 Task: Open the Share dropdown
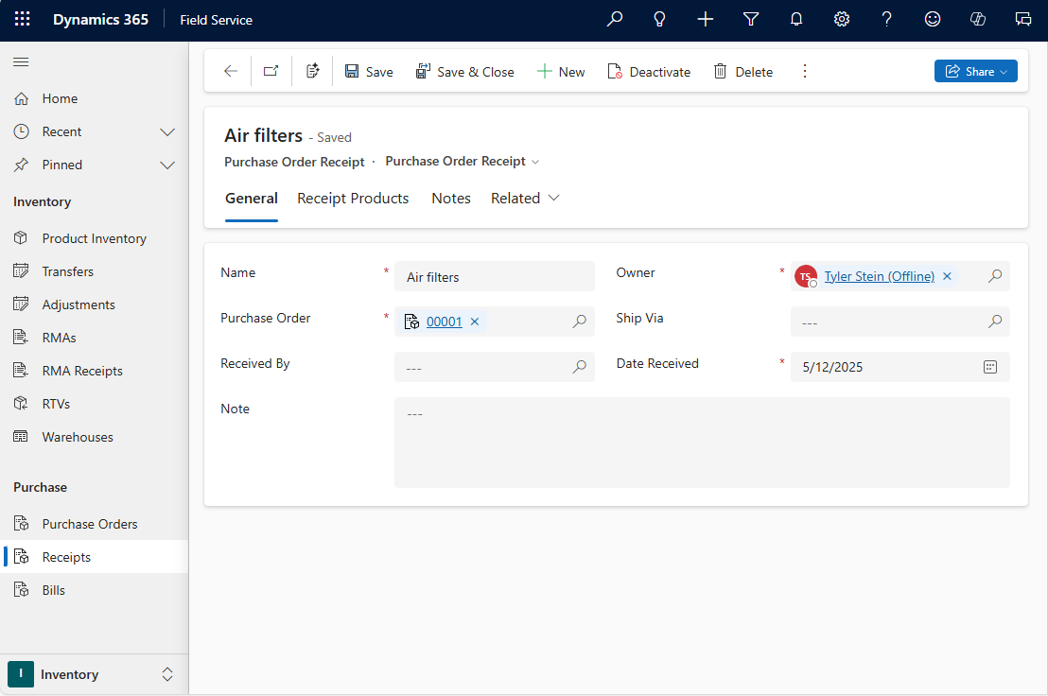(975, 71)
